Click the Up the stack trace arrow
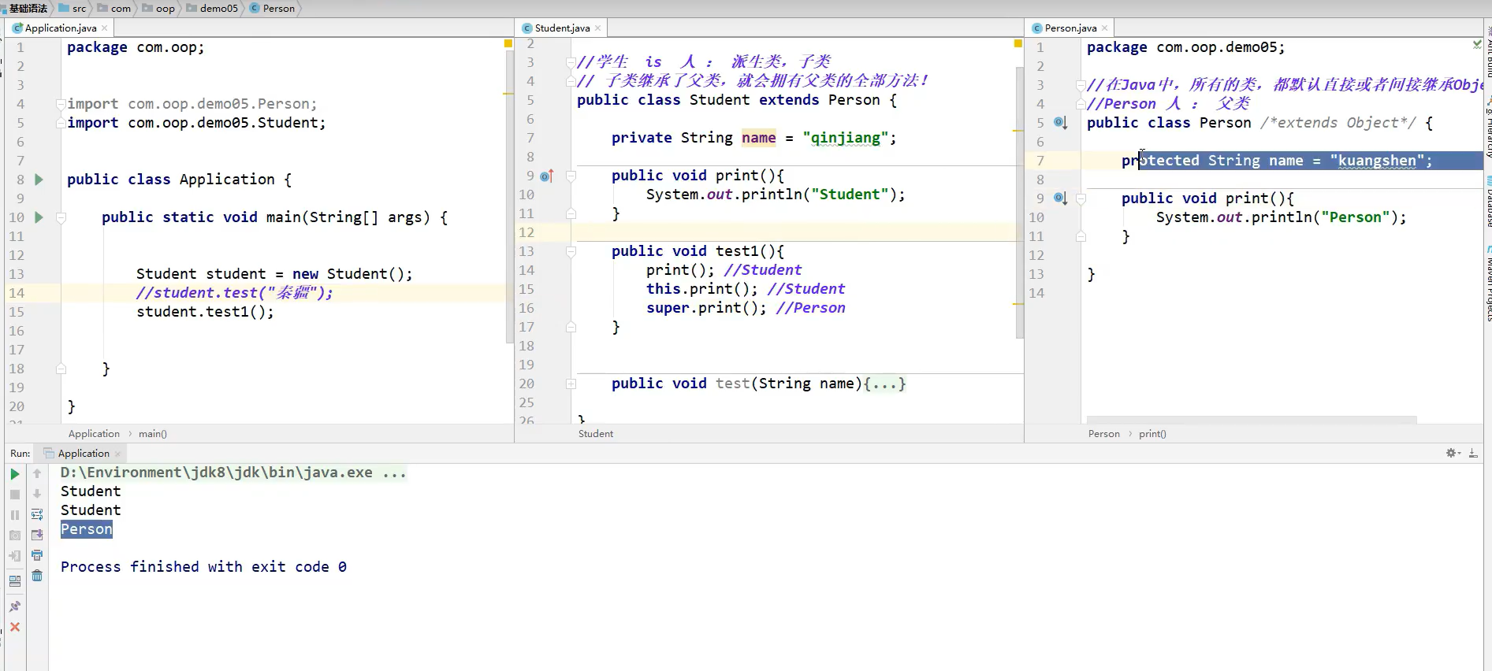This screenshot has height=671, width=1492. pyautogui.click(x=37, y=474)
